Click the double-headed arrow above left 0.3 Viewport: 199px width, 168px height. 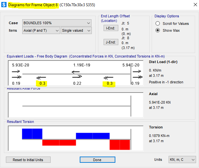pyautogui.click(x=41, y=77)
